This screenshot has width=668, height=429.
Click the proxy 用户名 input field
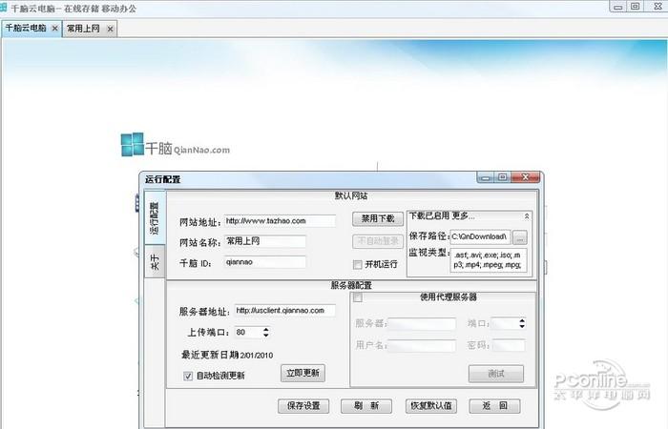(x=422, y=345)
